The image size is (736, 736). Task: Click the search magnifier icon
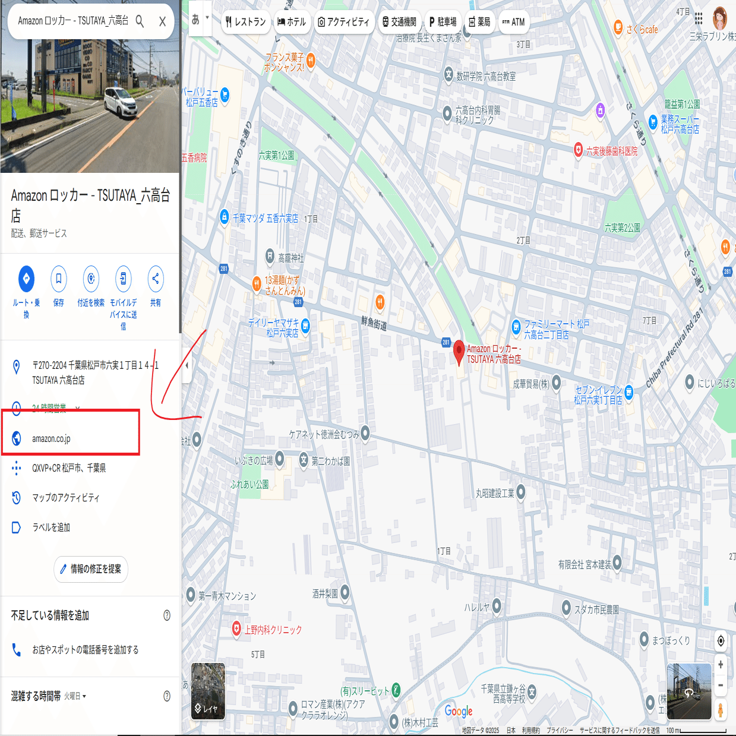tap(140, 21)
